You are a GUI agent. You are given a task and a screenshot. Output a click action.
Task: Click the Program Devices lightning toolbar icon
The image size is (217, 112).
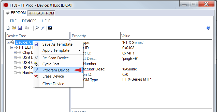pos(43,28)
